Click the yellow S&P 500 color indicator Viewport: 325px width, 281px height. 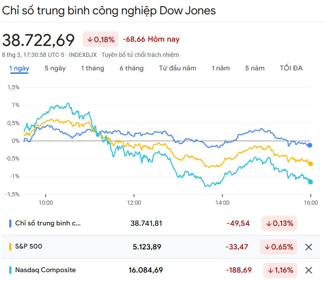[x=10, y=246]
